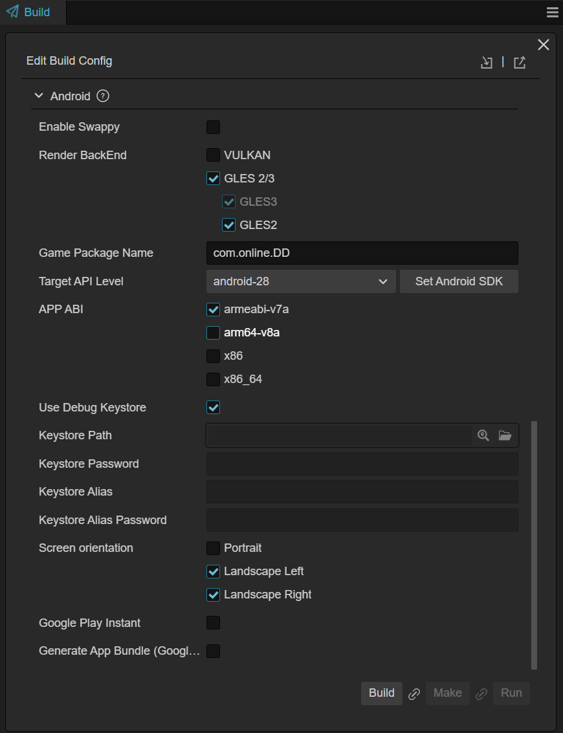
Task: Close the Edit Build Config dialog
Action: click(544, 45)
